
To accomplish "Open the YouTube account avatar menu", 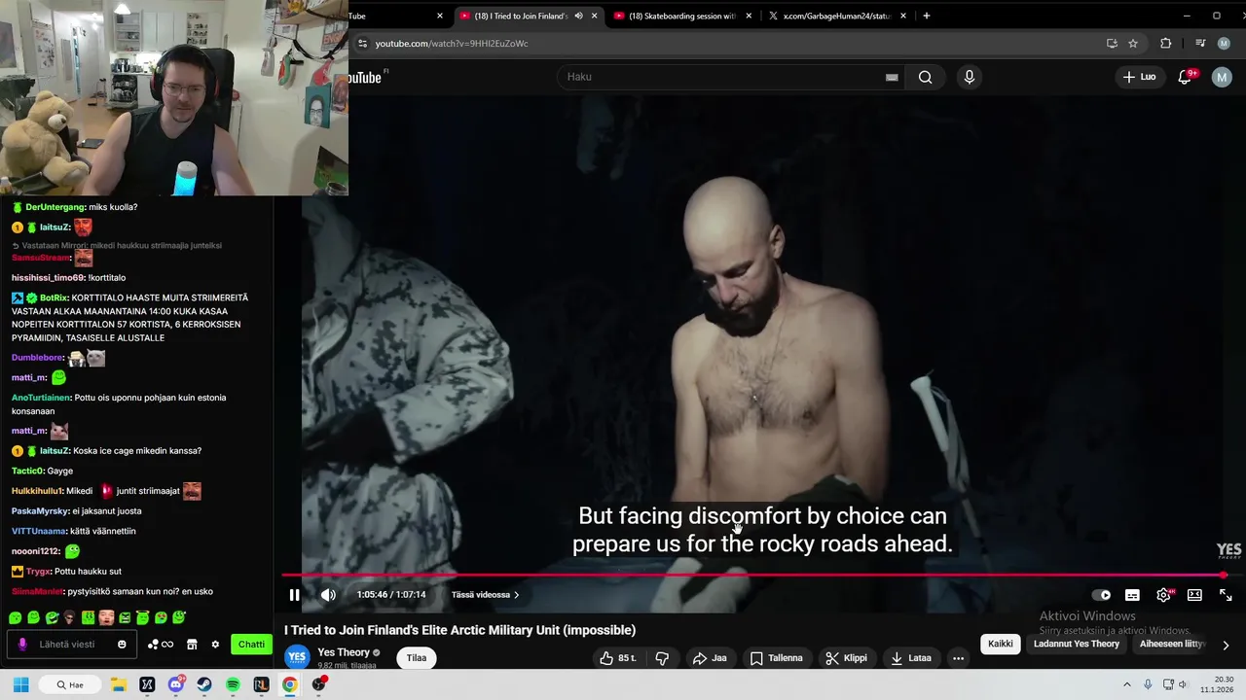I will (1222, 77).
